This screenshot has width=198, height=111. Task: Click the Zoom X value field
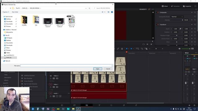click(175, 29)
